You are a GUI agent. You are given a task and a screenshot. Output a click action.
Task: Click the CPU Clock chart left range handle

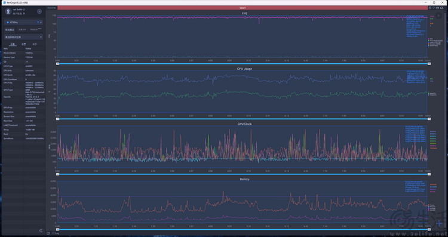click(x=58, y=174)
